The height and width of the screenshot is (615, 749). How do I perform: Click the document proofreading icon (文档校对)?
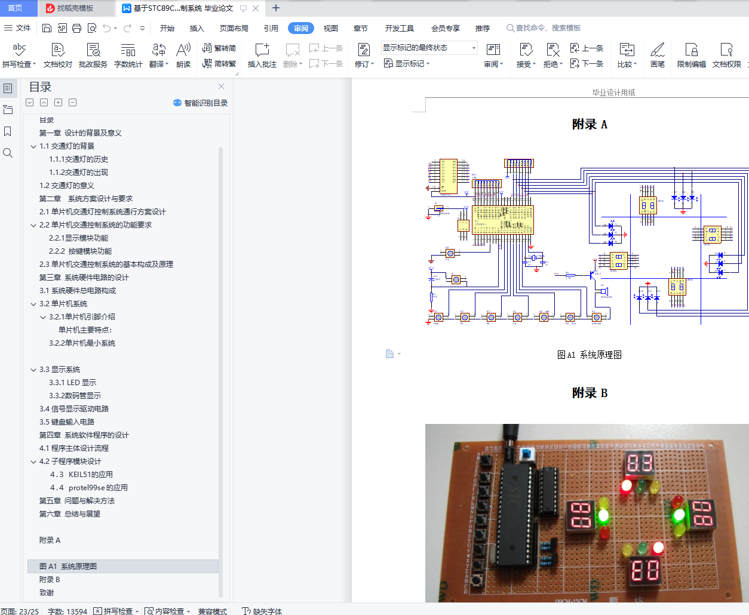coord(57,55)
